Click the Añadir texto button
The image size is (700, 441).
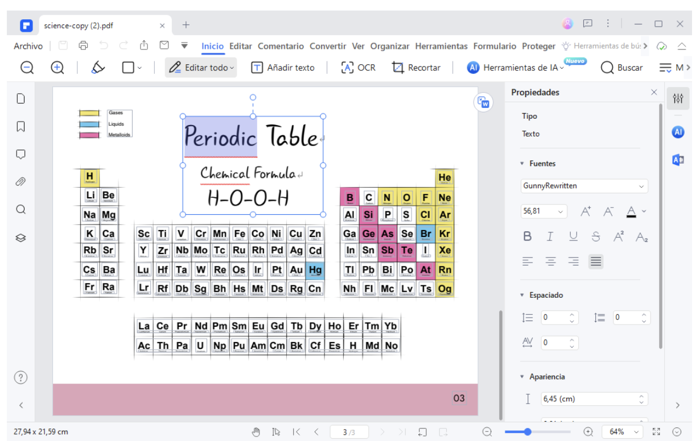(283, 68)
